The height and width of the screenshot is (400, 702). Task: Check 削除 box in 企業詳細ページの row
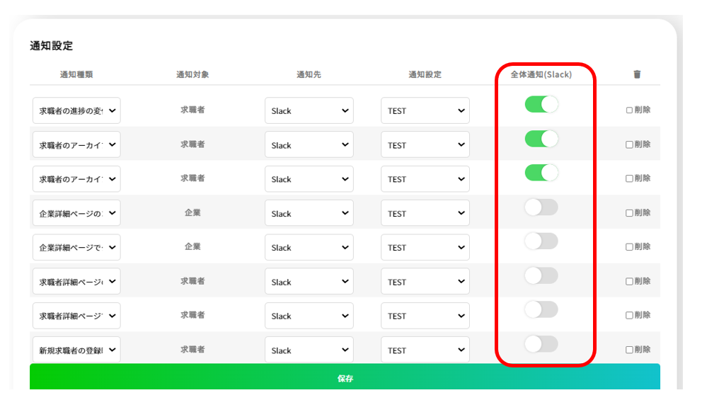click(x=629, y=213)
